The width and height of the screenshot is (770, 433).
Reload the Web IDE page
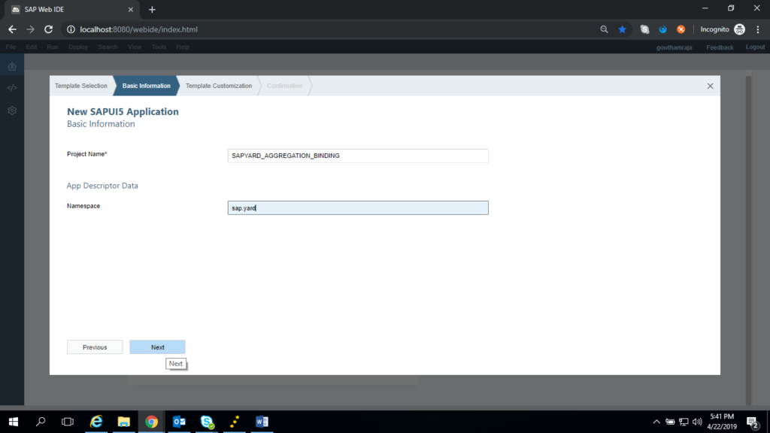(x=48, y=29)
